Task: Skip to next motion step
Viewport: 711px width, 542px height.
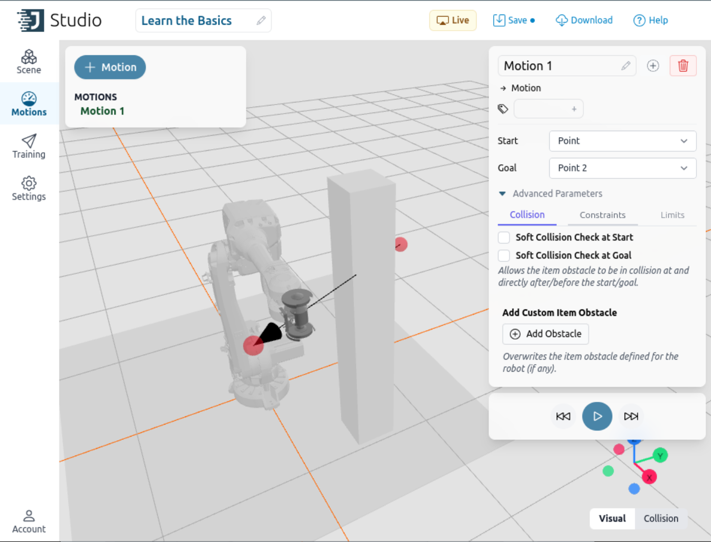Action: 631,416
